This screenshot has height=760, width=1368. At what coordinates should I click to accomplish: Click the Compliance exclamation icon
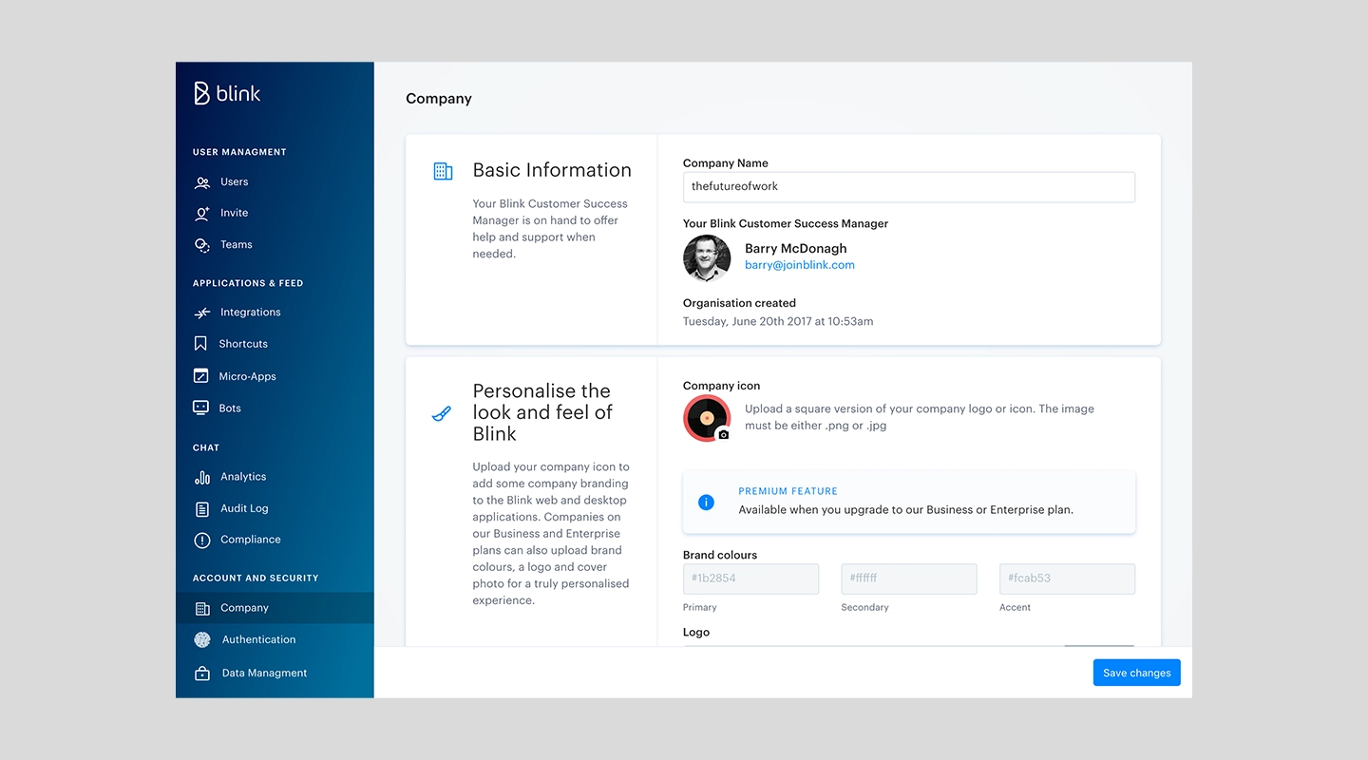click(202, 541)
